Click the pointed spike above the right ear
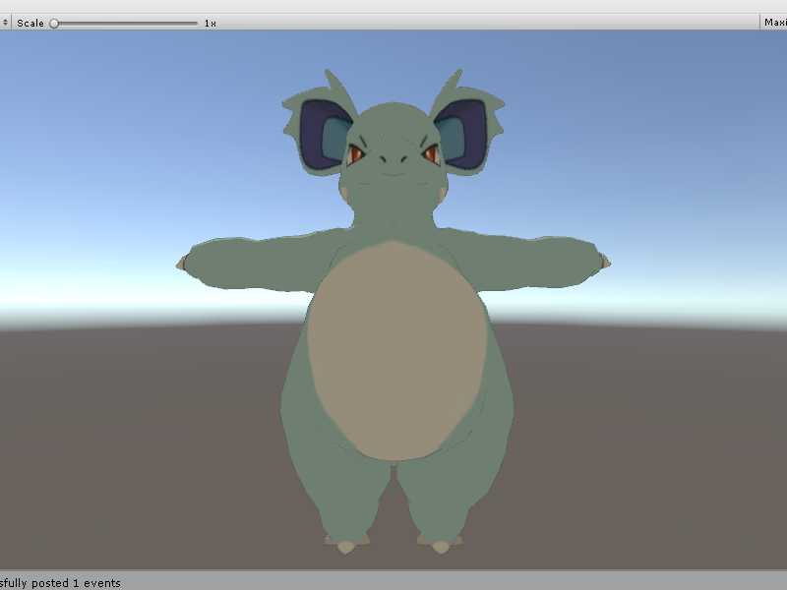787x590 pixels. 455,80
